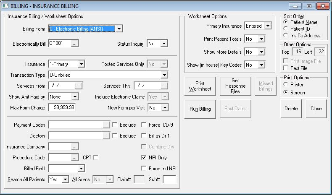This screenshot has width=332, height=195.
Task: Check Exclude next to Payment Codes
Action: pyautogui.click(x=115, y=125)
